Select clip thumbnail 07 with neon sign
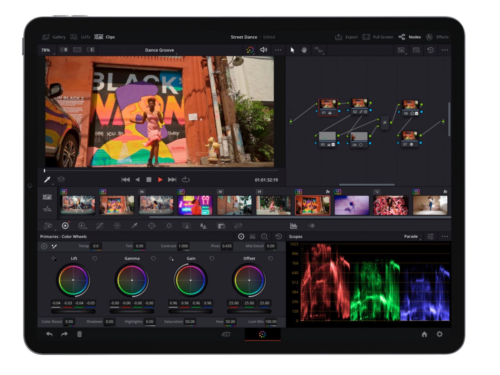 coord(195,205)
